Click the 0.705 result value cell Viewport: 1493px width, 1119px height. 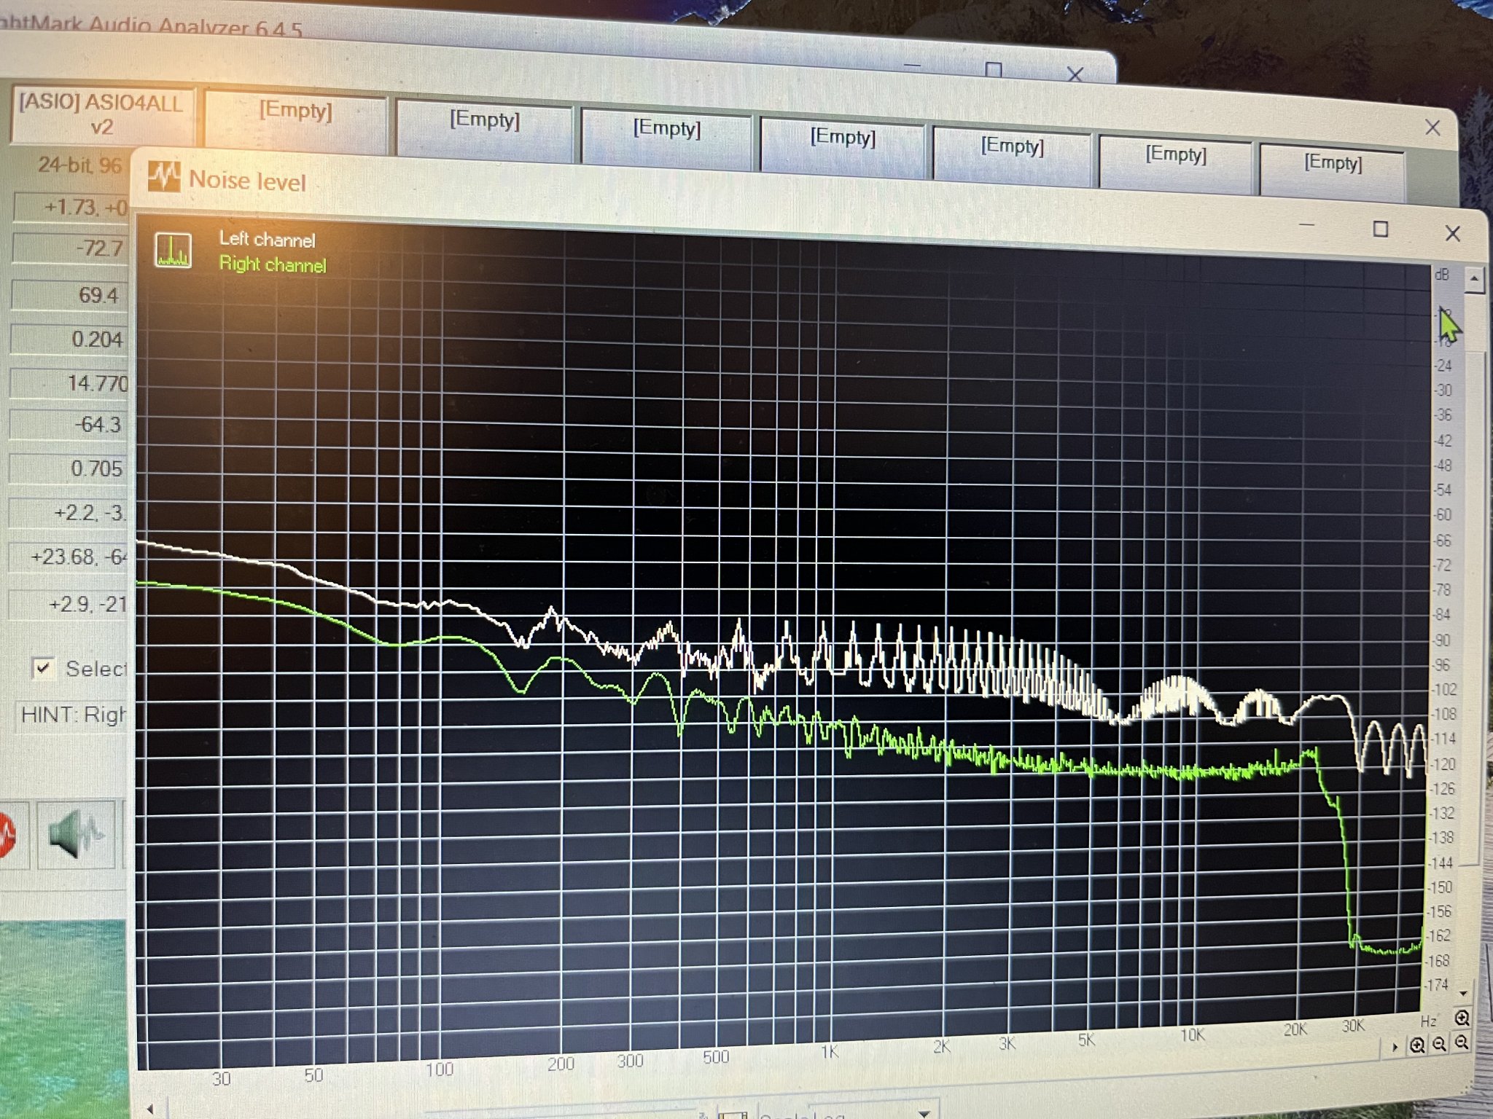[68, 468]
